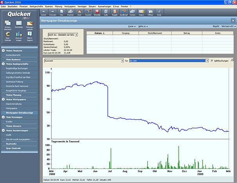Open the Wertpapiere menu
237x183 pixels.
(70, 7)
